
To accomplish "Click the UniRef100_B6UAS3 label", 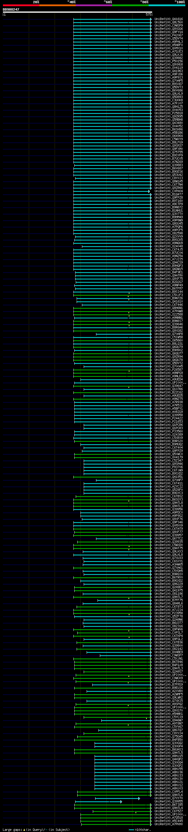I will pyautogui.click(x=169, y=749).
